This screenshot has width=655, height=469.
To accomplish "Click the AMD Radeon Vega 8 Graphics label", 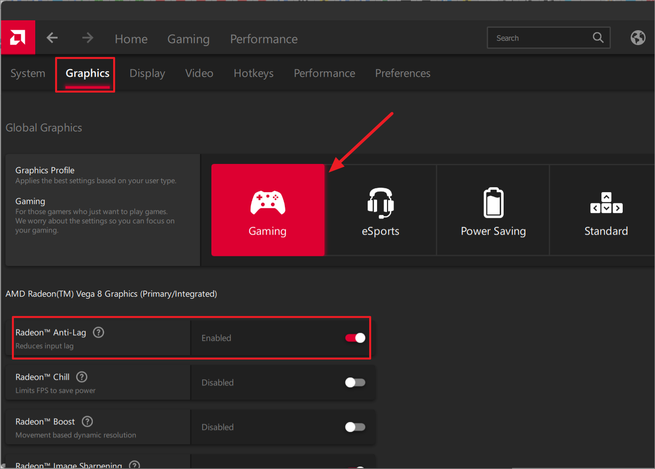I will (111, 294).
